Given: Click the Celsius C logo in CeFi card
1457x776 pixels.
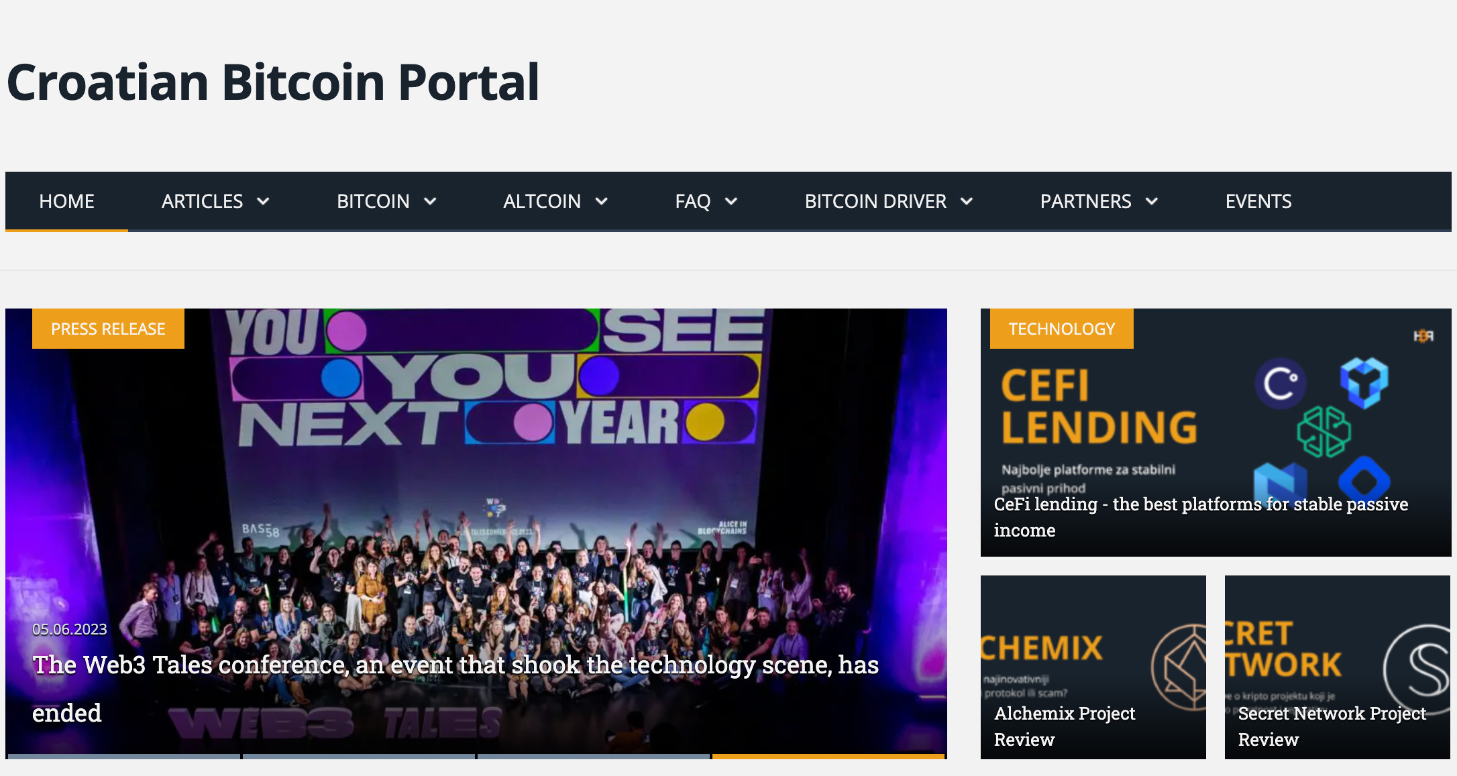Looking at the screenshot, I should 1280,384.
